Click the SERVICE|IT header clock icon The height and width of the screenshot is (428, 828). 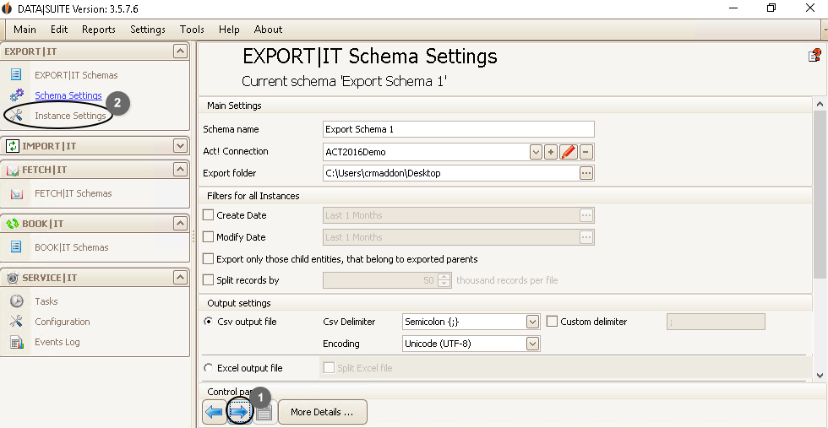tap(13, 278)
